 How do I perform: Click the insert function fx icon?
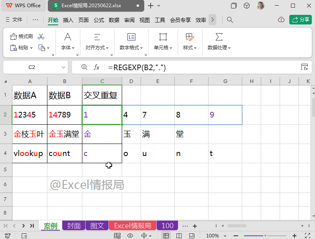[x=96, y=67]
